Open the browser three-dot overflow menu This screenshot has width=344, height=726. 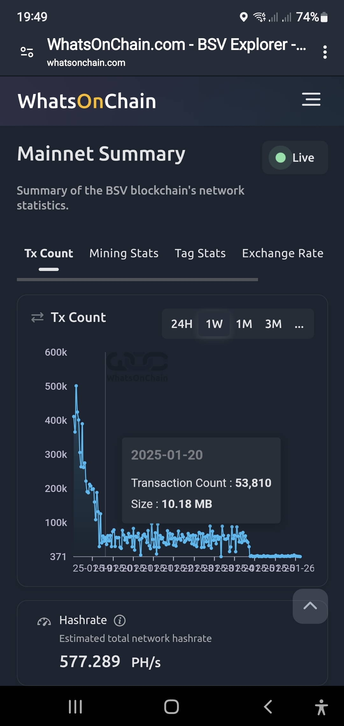325,52
